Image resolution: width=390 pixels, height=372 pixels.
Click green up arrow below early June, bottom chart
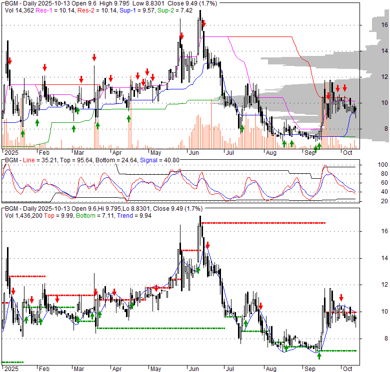(198, 270)
